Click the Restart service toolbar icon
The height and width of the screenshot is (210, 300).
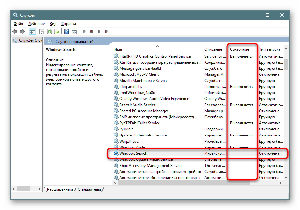click(106, 31)
